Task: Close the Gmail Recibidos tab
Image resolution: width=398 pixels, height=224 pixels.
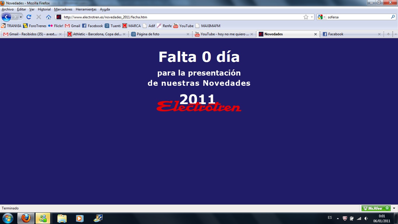Action: click(x=60, y=34)
